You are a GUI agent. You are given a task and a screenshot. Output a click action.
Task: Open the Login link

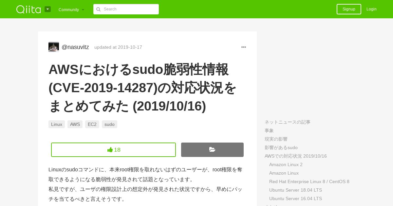(371, 9)
